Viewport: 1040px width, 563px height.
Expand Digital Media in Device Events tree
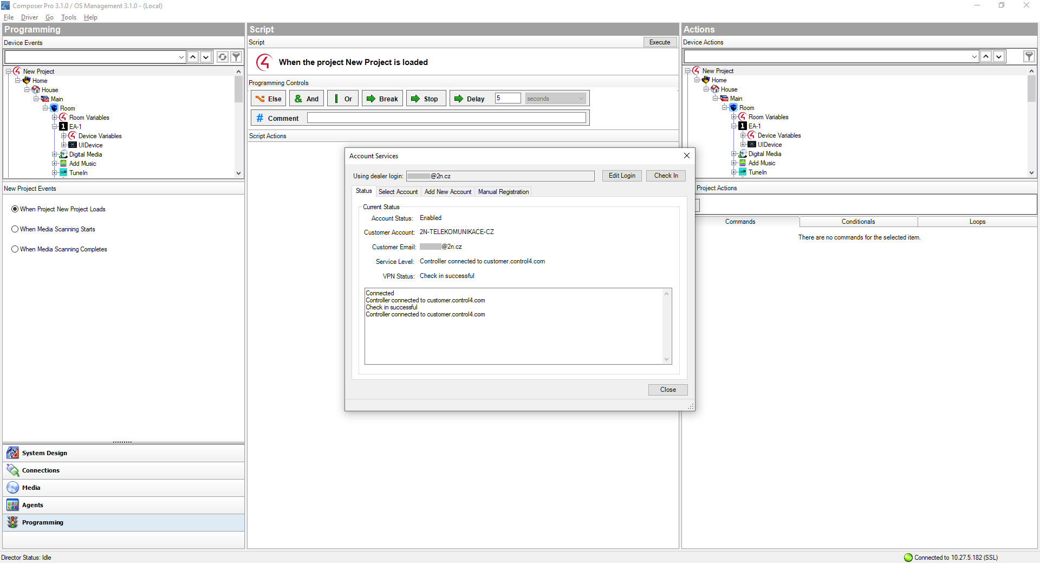pyautogui.click(x=55, y=154)
